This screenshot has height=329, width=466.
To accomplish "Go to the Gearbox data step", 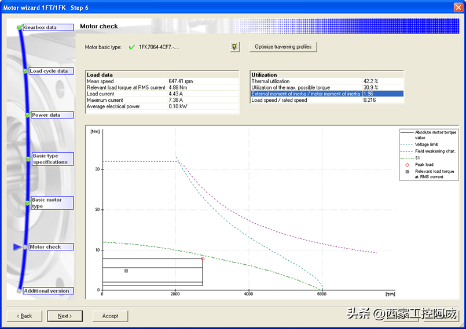I will 48,27.
